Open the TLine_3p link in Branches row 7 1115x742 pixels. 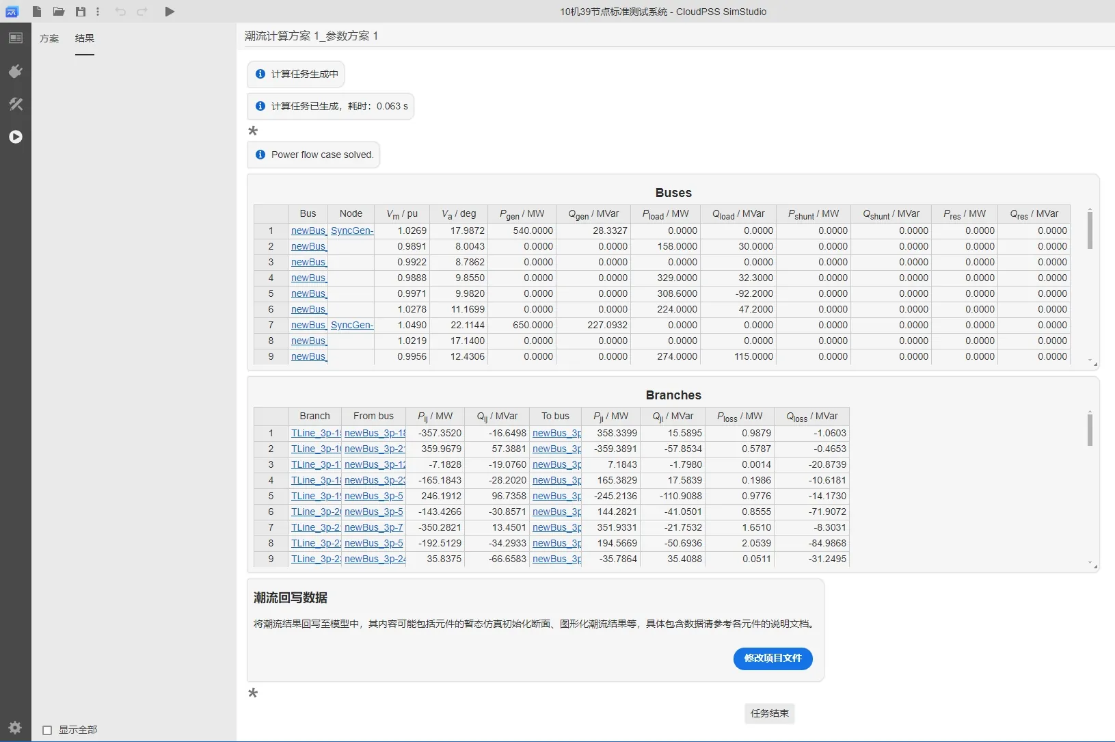pyautogui.click(x=316, y=528)
